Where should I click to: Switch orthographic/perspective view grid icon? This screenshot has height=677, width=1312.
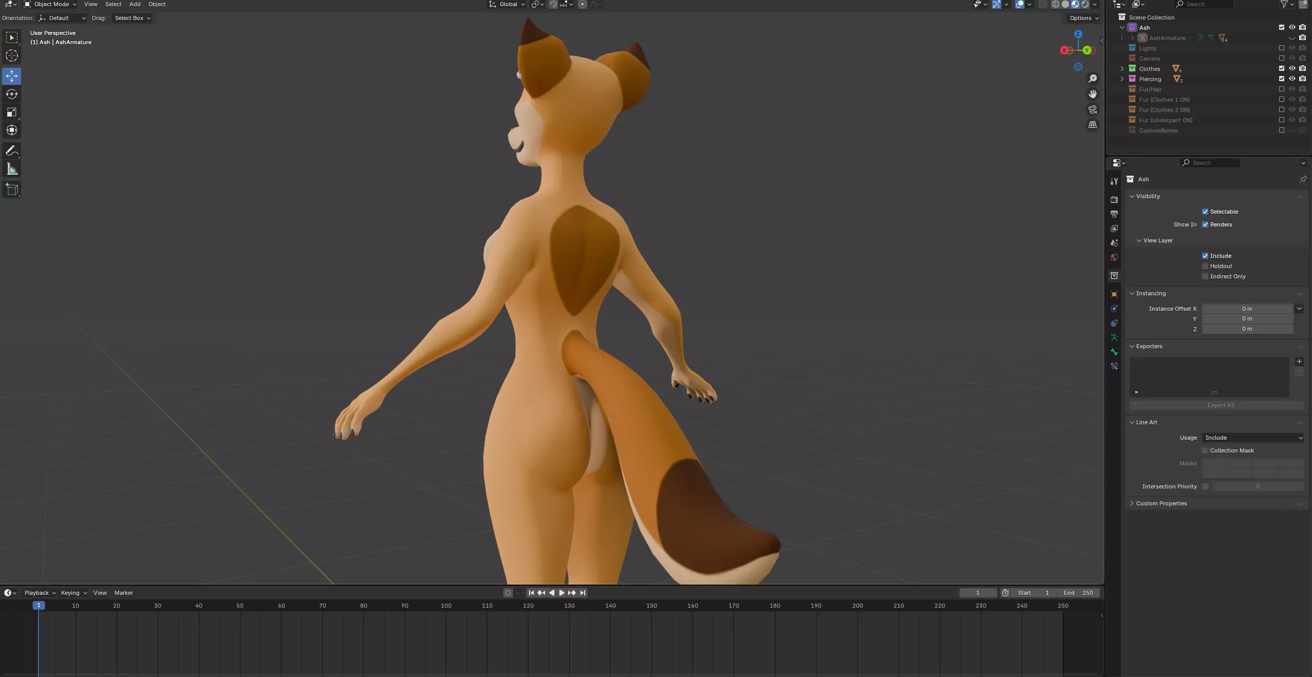[x=1093, y=125]
